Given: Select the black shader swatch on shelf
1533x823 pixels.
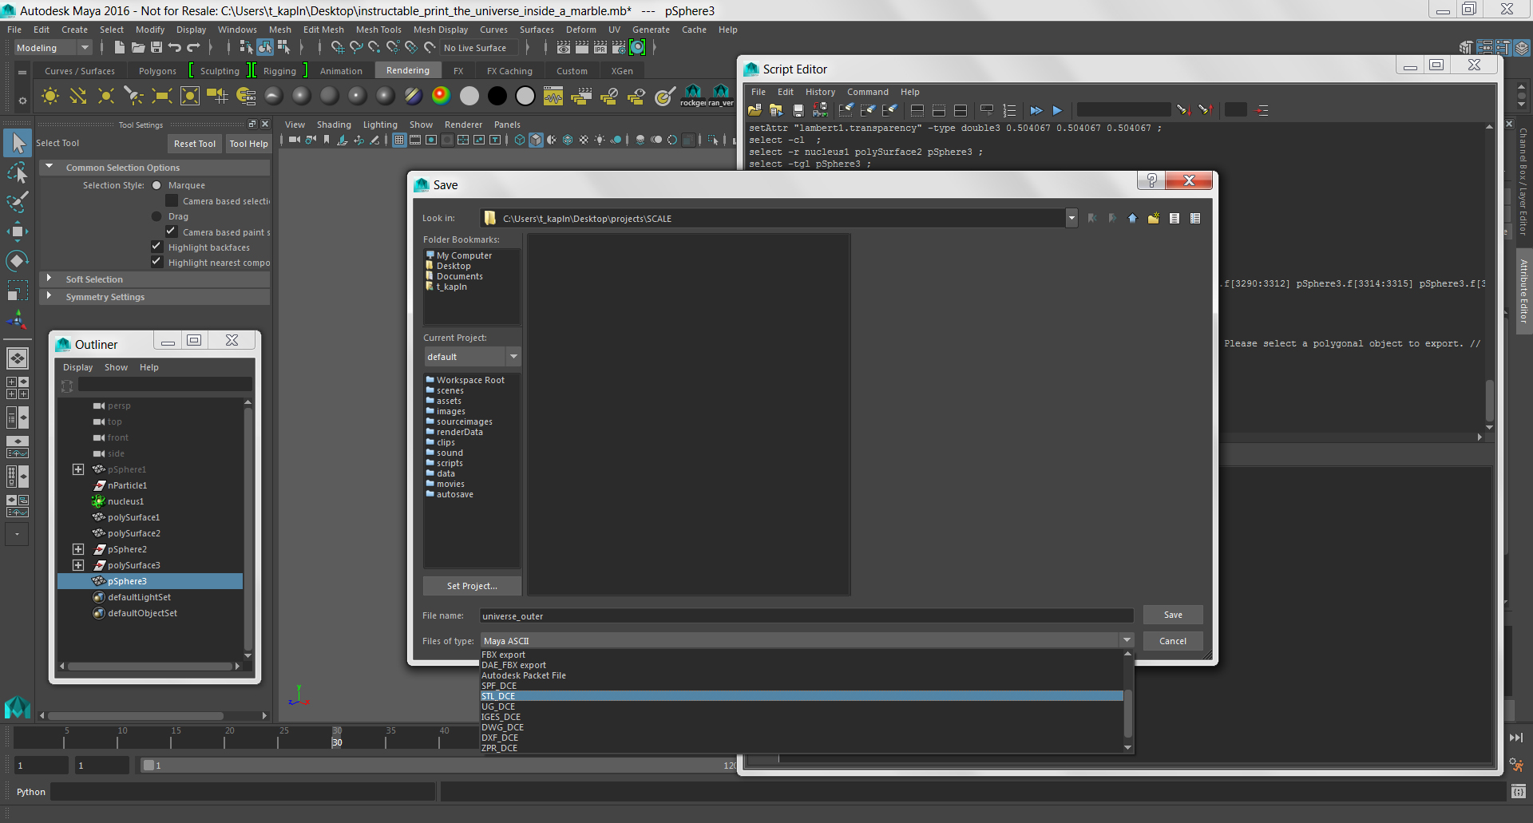Looking at the screenshot, I should 497,96.
